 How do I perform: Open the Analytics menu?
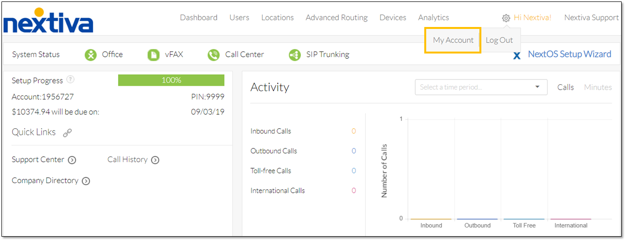tap(433, 17)
